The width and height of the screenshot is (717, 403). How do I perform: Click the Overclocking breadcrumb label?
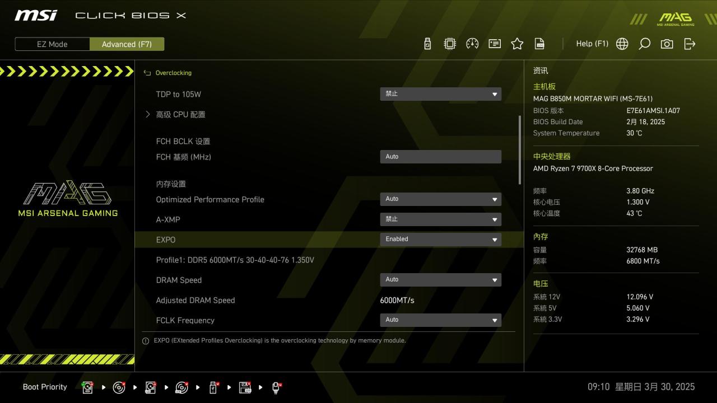click(x=173, y=73)
